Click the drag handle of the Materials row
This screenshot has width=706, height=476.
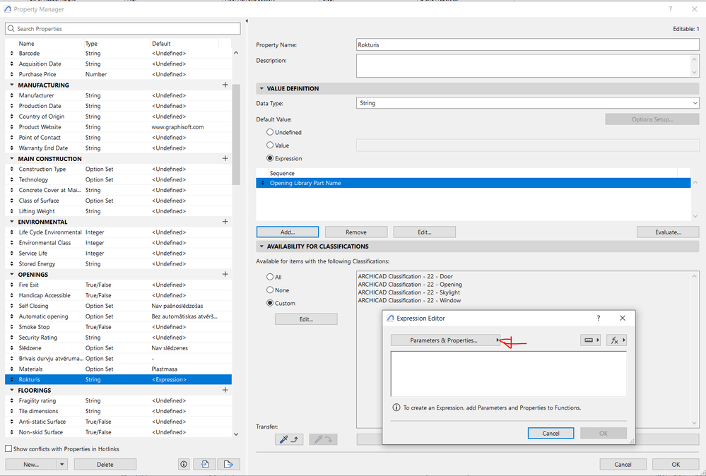pos(12,369)
